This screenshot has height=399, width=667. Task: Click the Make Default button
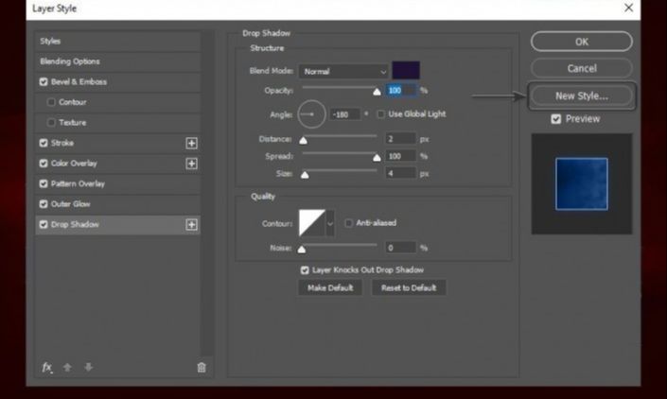pos(330,287)
